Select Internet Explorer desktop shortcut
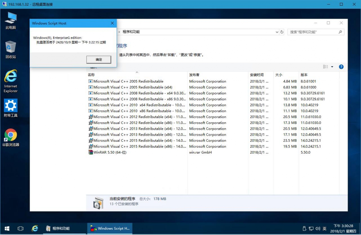The width and height of the screenshot is (361, 235). (x=11, y=81)
